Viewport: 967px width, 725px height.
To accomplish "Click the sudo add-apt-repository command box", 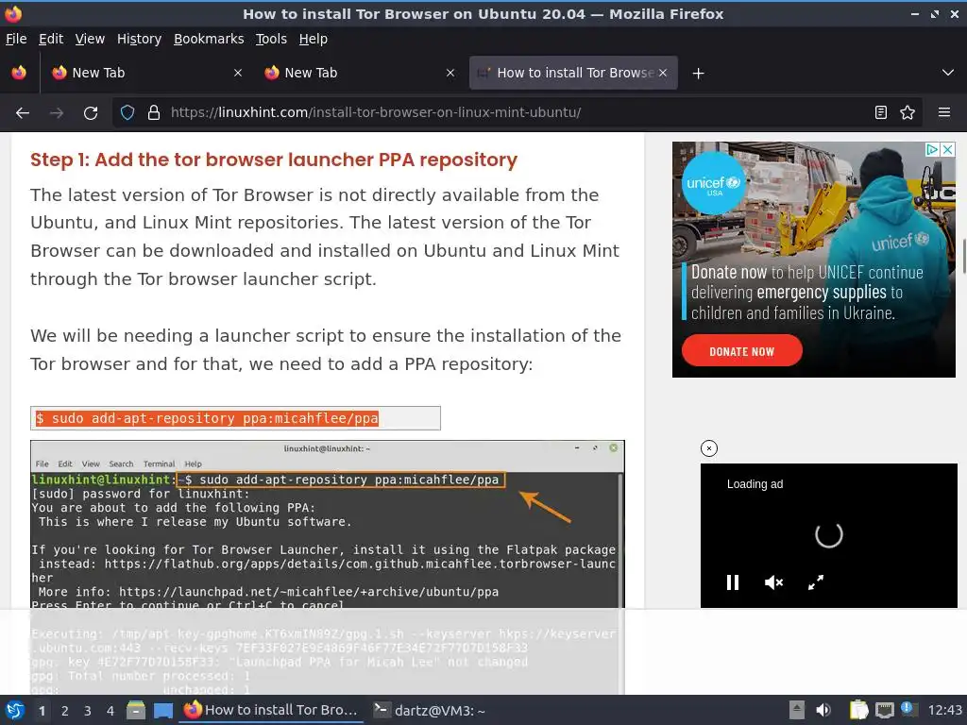I will [235, 418].
